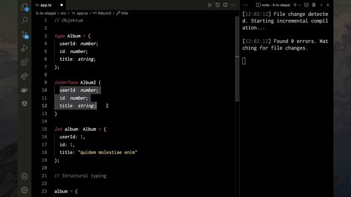Click "type Album = {" on line 3
Image resolution: width=351 pixels, height=197 pixels.
(x=72, y=36)
